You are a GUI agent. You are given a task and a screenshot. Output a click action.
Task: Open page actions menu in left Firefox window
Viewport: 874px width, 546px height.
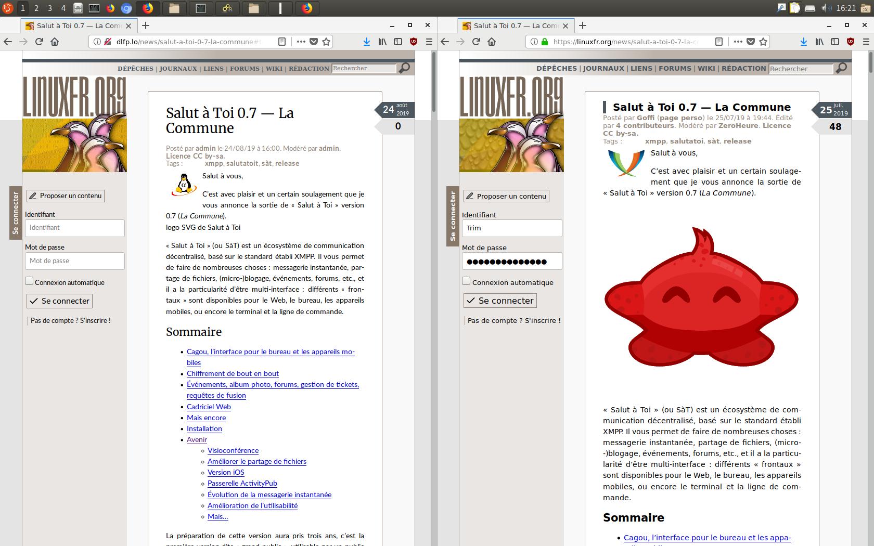(x=301, y=42)
